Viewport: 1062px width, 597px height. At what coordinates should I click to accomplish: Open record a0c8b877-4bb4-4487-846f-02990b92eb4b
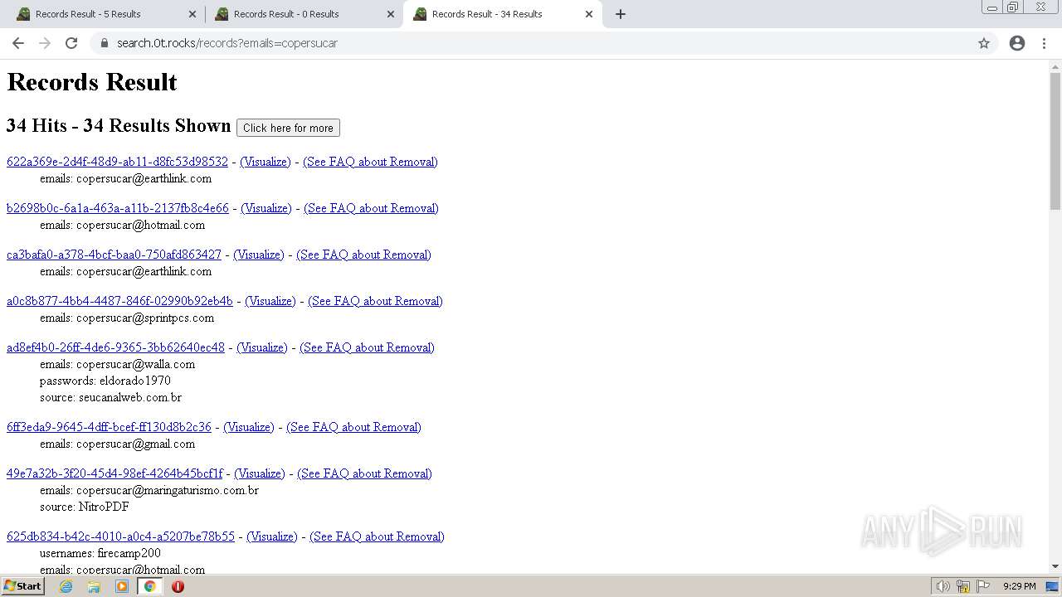119,301
